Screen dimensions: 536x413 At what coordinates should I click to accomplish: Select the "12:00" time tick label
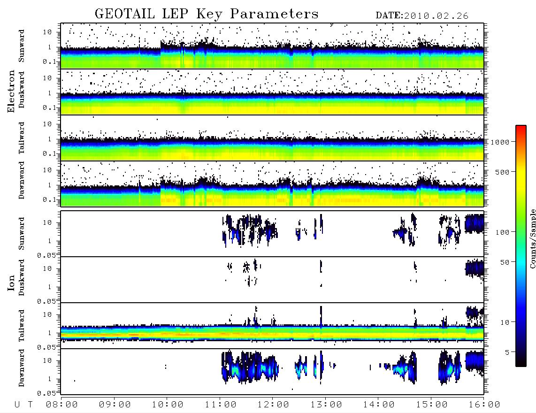click(x=273, y=405)
